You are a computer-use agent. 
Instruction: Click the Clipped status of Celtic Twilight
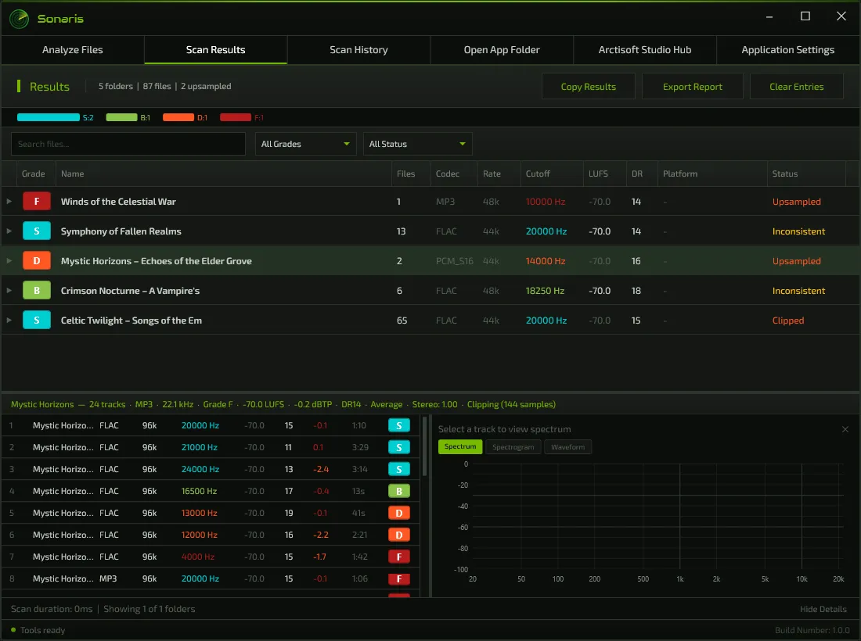pyautogui.click(x=788, y=320)
